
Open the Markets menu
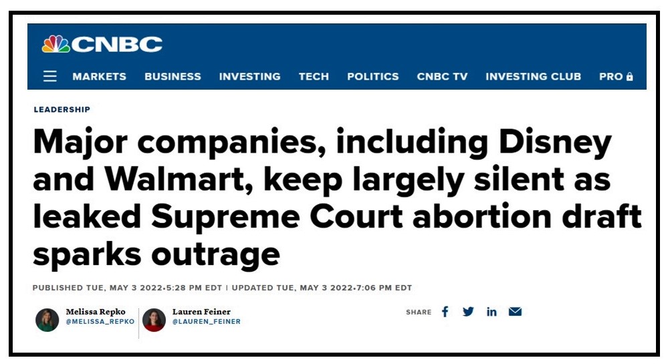99,76
